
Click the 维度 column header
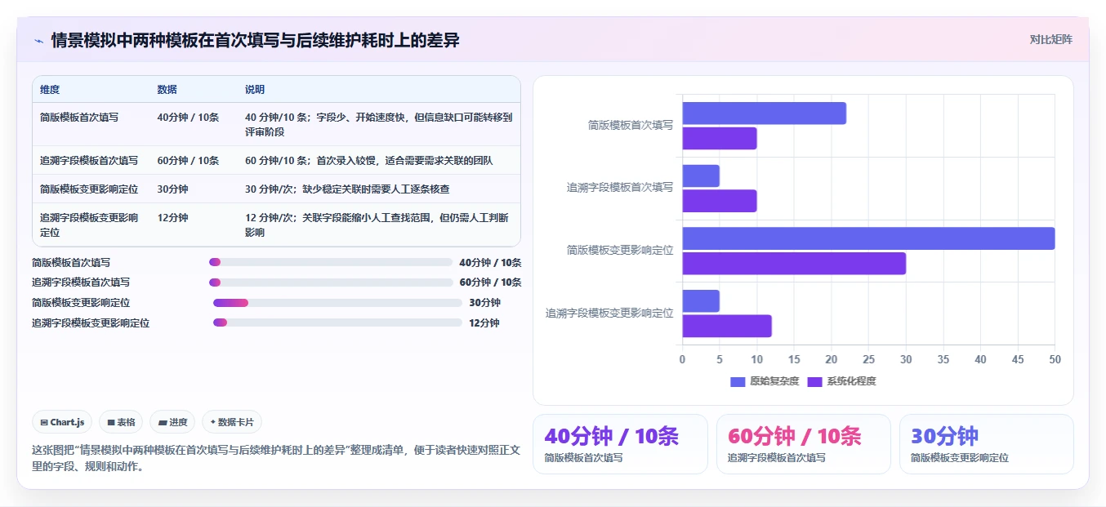[50, 89]
